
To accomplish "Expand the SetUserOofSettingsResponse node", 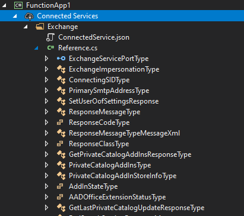I will click(x=46, y=101).
